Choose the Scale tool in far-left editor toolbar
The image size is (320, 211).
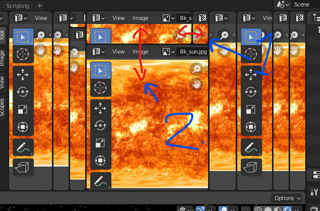tap(23, 109)
